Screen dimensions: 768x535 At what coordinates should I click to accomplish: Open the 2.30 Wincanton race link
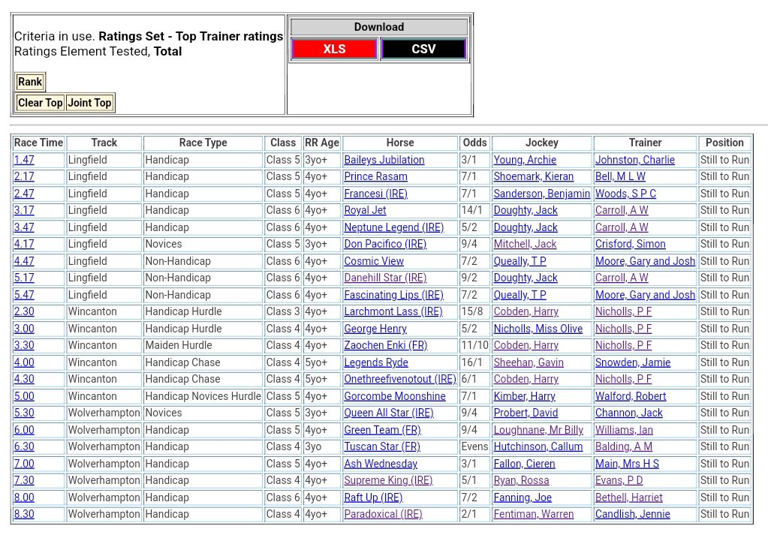(24, 312)
